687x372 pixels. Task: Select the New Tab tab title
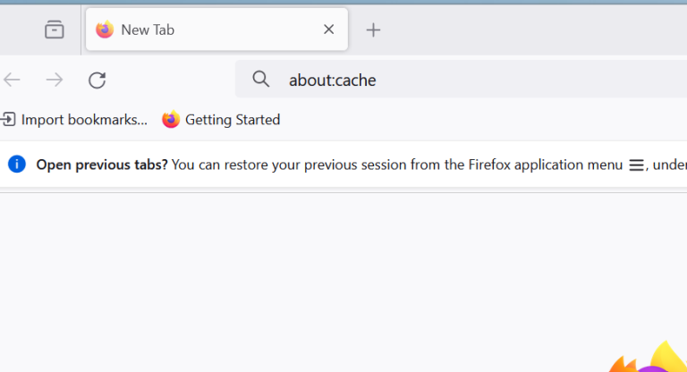tap(148, 30)
